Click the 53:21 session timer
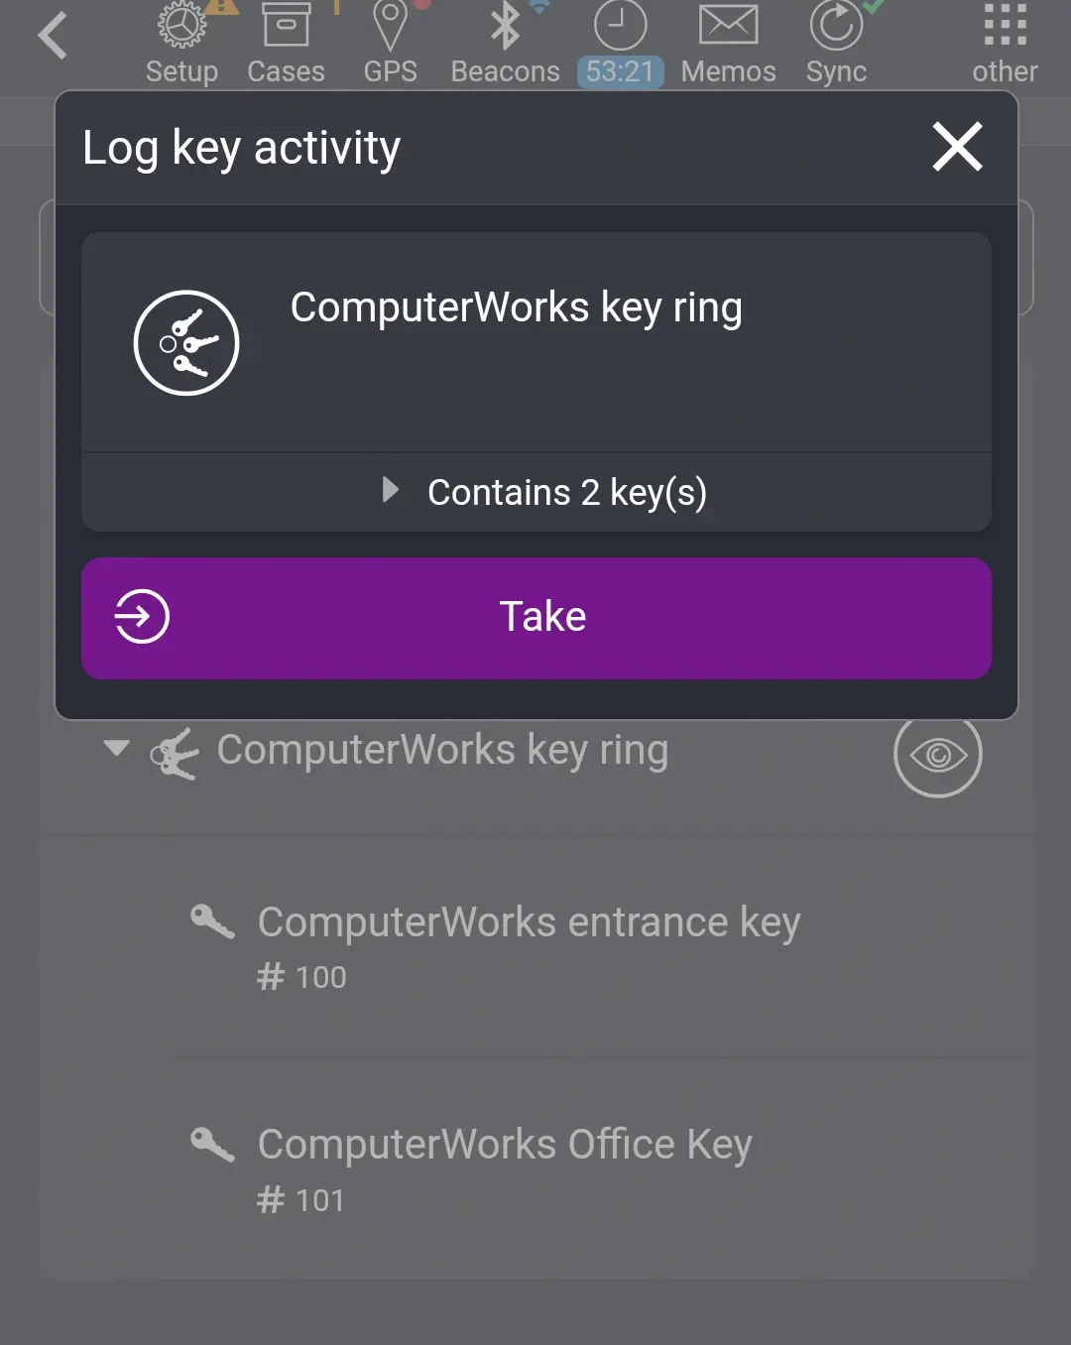 click(620, 71)
